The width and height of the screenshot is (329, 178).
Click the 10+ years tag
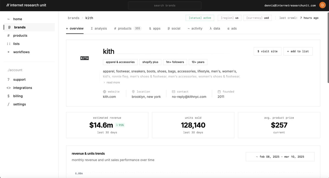click(x=198, y=62)
